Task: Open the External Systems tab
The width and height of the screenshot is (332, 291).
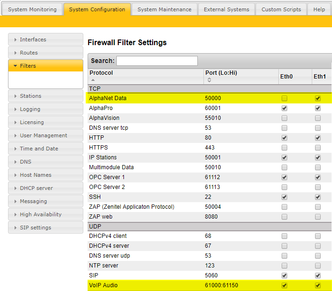Action: pos(227,9)
